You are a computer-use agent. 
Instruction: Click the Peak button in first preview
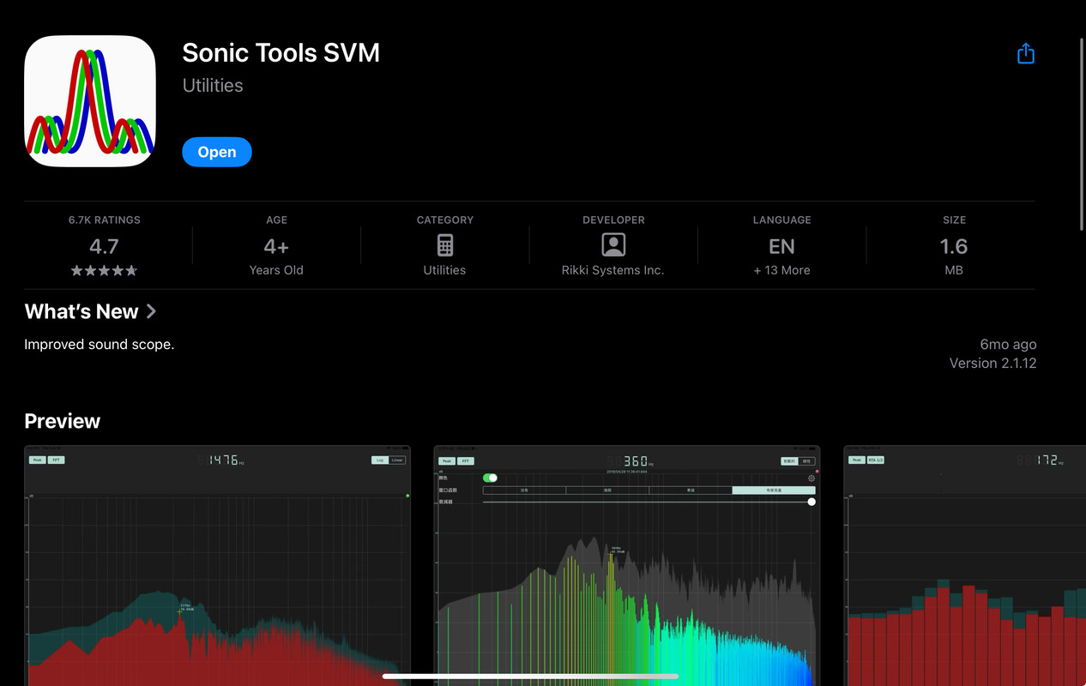point(38,460)
